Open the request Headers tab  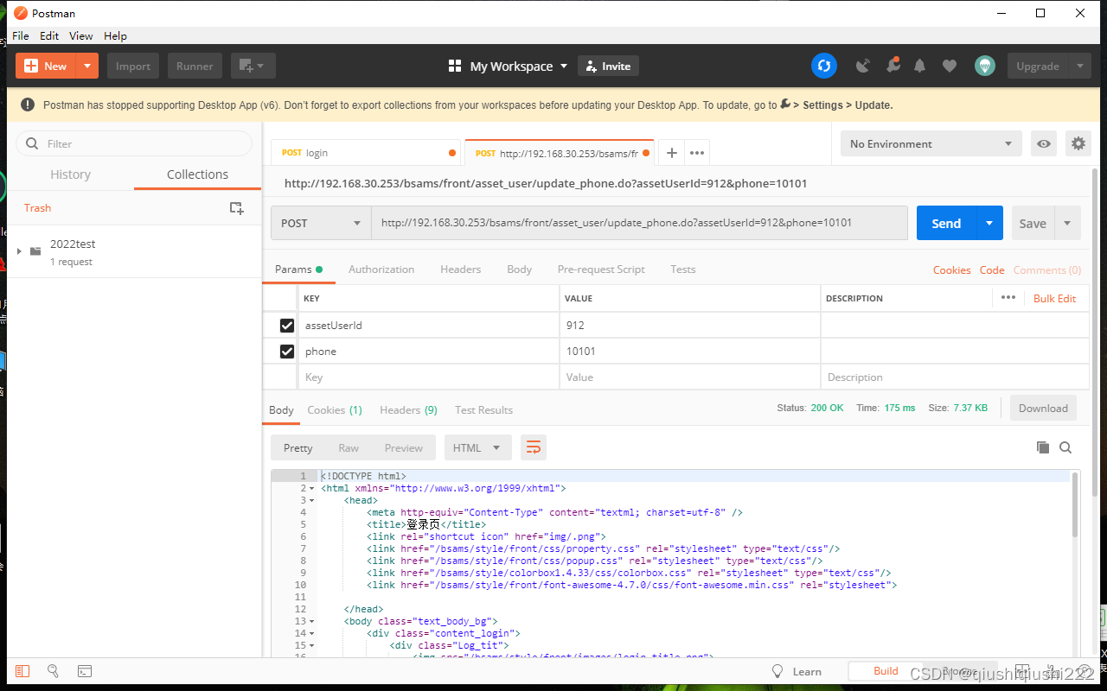(460, 269)
